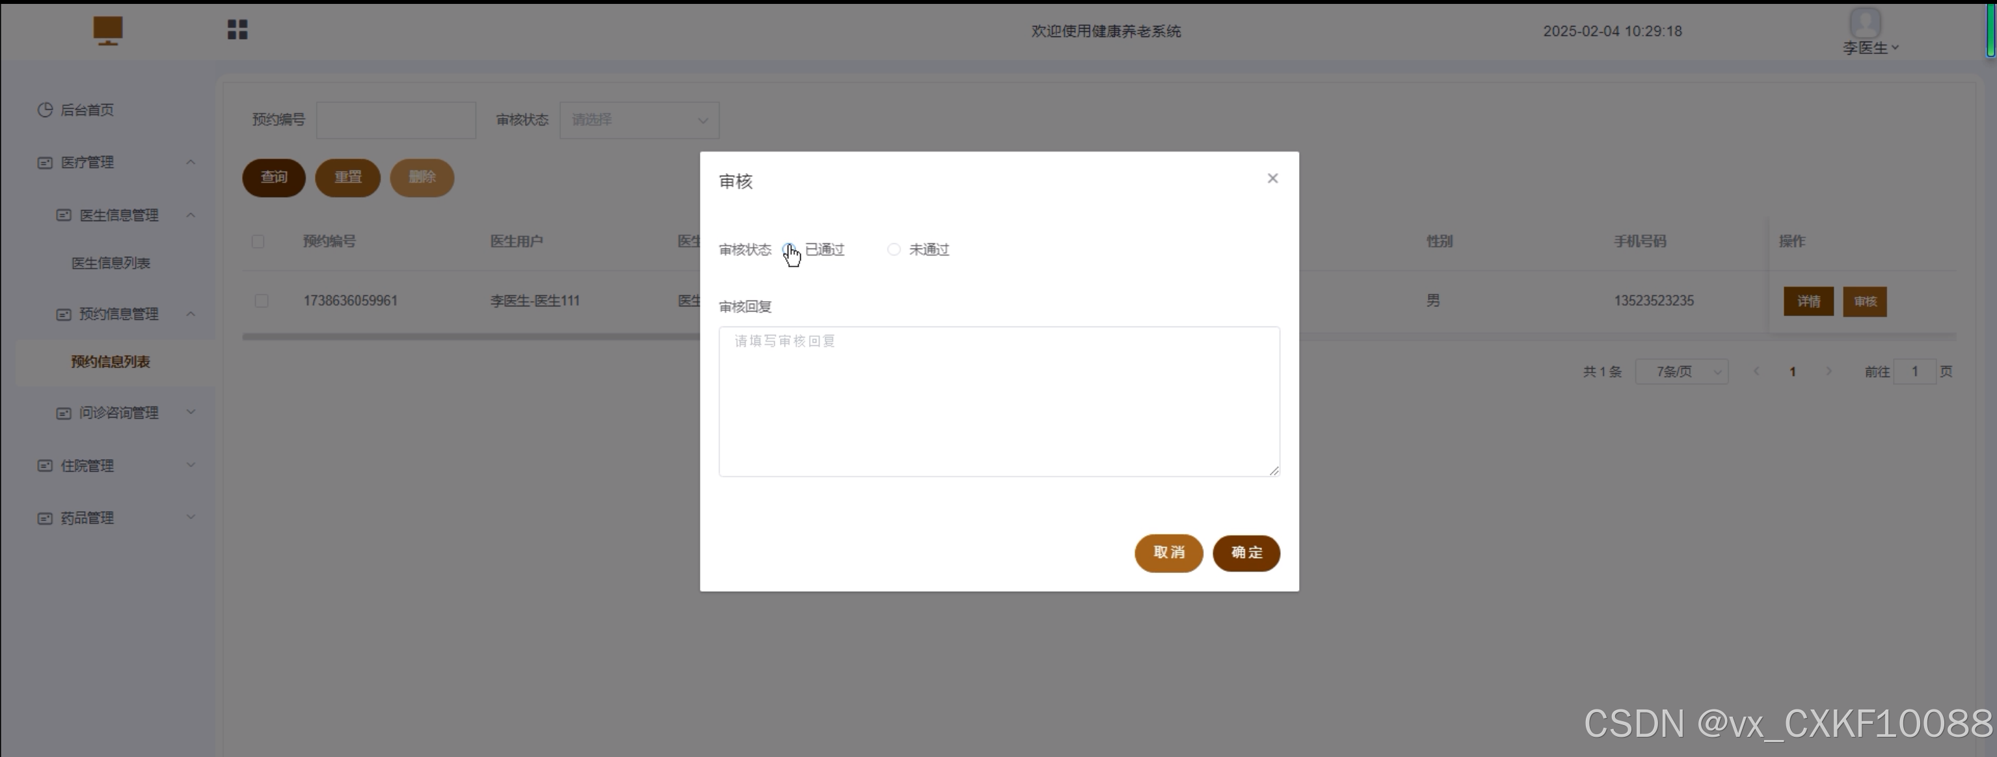Click the monitor logo icon
This screenshot has height=757, width=1997.
(x=108, y=30)
